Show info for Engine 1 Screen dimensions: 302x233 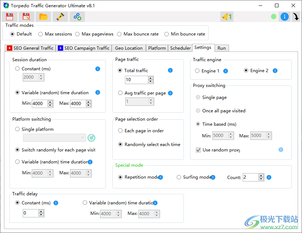tap(225, 71)
